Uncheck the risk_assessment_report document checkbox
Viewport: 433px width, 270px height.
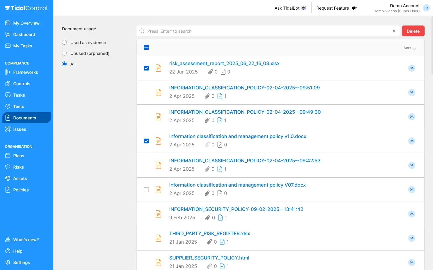coord(146,68)
